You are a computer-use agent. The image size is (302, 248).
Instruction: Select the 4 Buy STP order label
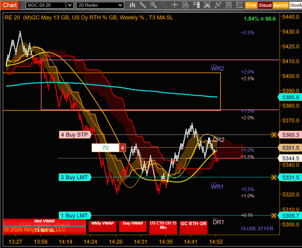(x=75, y=135)
